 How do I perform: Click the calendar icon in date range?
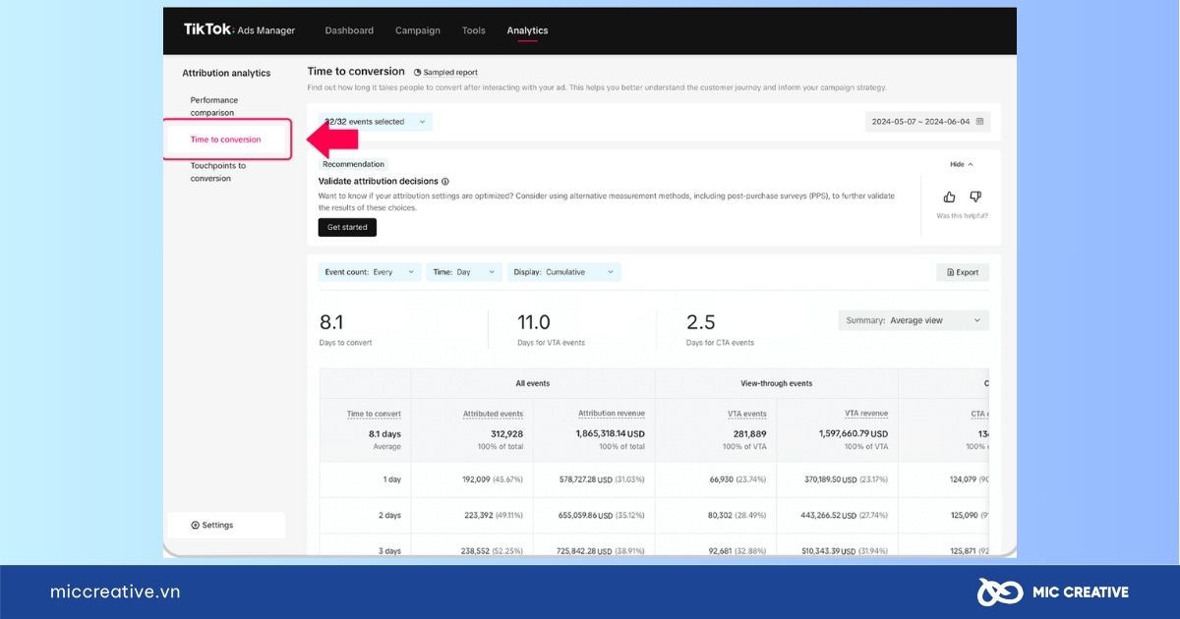pos(979,122)
